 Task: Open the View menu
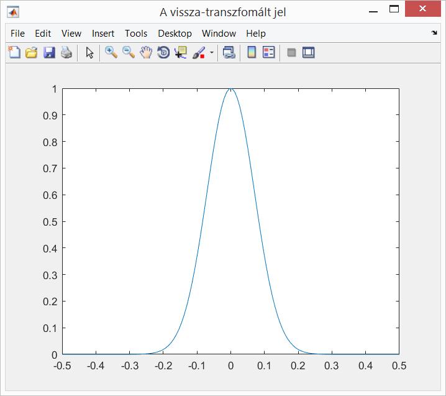(71, 34)
